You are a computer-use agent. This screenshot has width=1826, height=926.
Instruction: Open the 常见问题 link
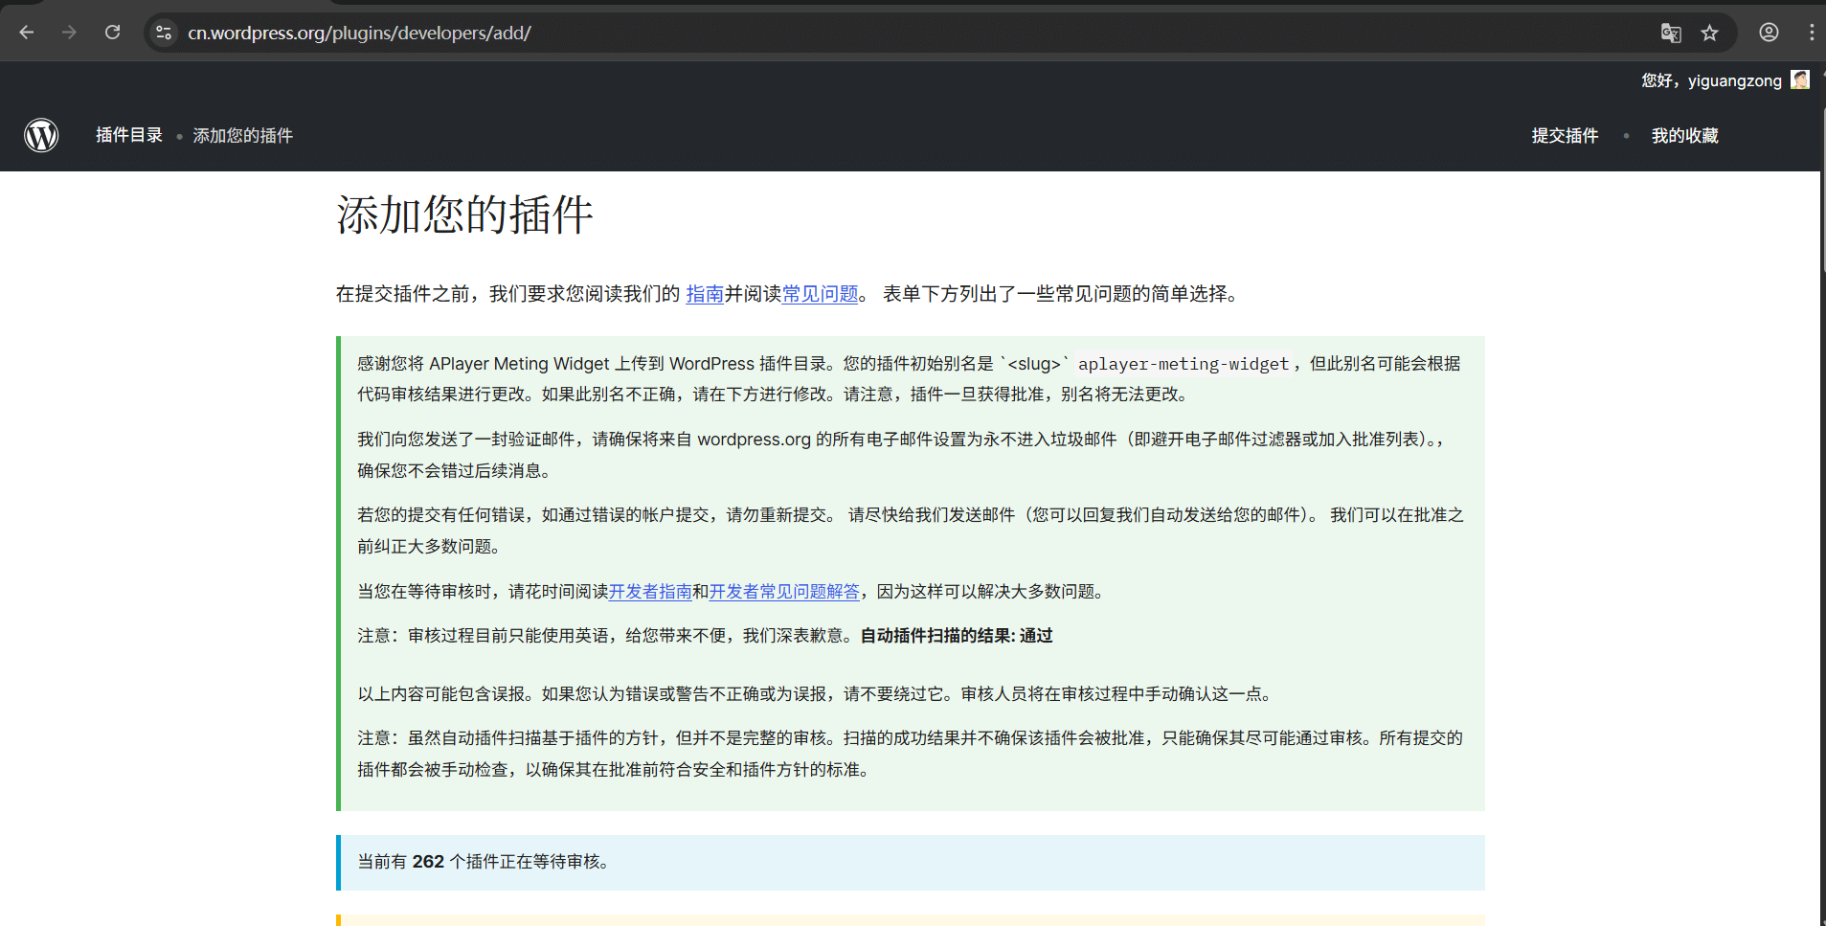[x=821, y=294]
